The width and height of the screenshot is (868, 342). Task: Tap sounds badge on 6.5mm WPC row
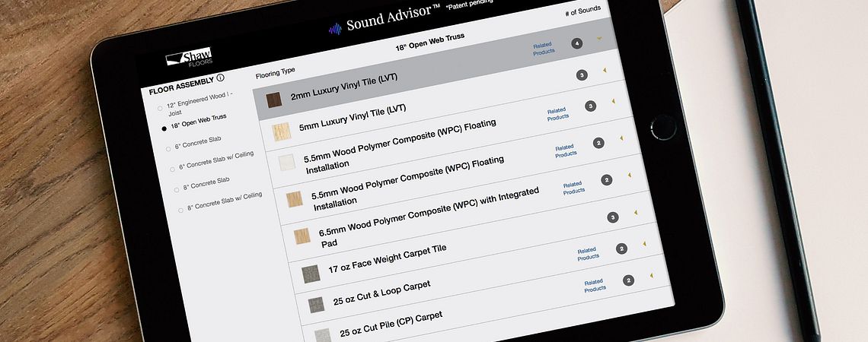point(607,180)
